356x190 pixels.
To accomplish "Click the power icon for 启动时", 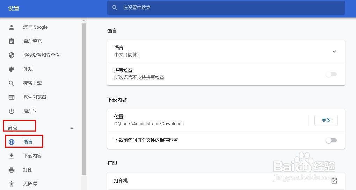I will tap(11, 111).
